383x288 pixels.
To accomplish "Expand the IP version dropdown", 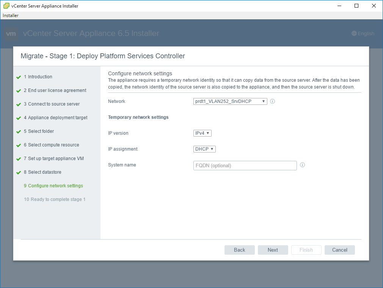I will click(x=202, y=133).
